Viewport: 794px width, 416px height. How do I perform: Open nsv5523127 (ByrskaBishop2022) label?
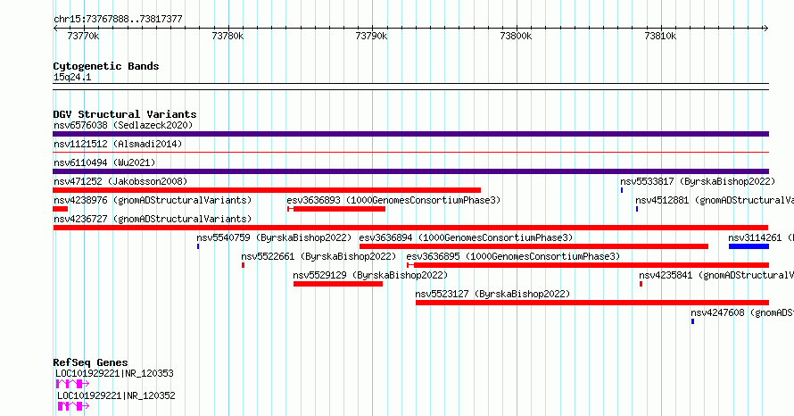(492, 294)
